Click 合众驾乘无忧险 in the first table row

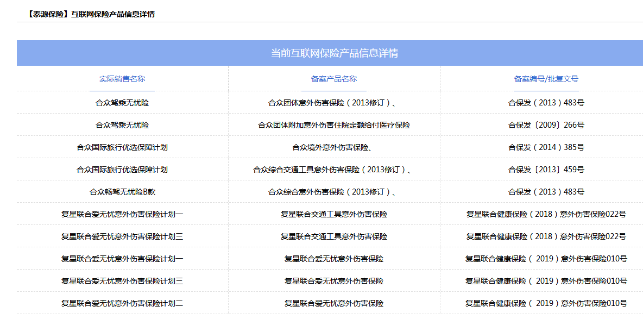click(x=122, y=103)
